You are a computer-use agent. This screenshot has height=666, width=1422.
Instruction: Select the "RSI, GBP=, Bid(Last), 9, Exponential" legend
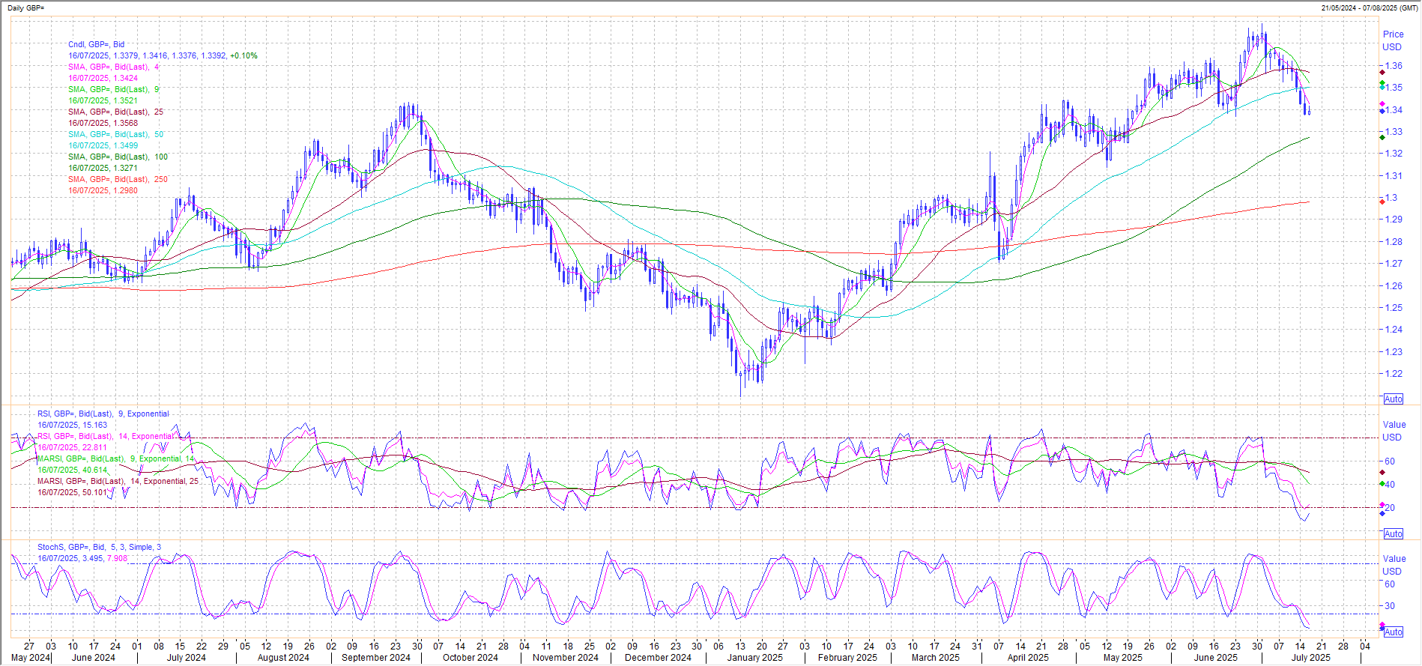(103, 414)
